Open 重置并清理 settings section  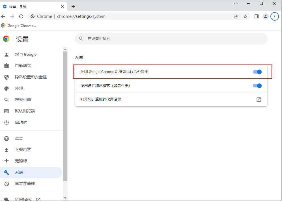coord(31,184)
